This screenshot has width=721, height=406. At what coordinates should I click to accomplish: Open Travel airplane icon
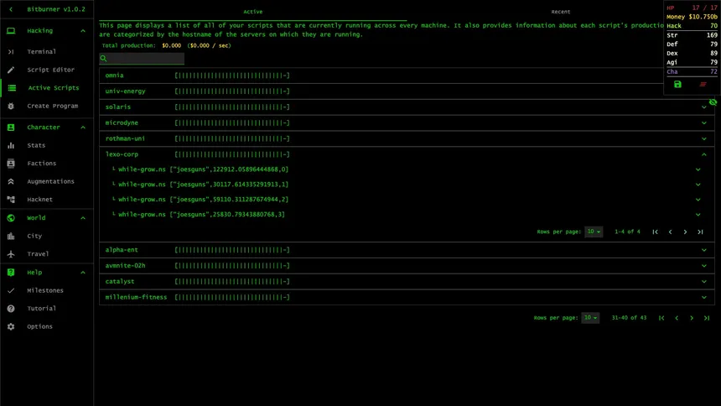coord(11,254)
